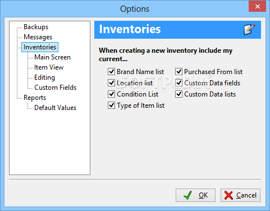Open Custom Fields settings

(x=56, y=88)
